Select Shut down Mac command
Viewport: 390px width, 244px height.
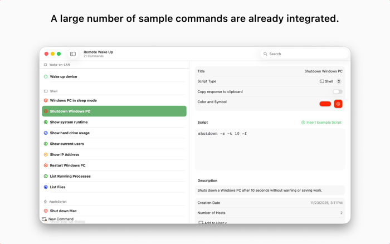click(x=114, y=211)
